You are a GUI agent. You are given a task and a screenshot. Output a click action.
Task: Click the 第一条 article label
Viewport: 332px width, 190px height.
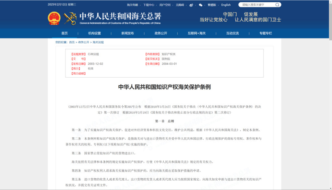76,130
